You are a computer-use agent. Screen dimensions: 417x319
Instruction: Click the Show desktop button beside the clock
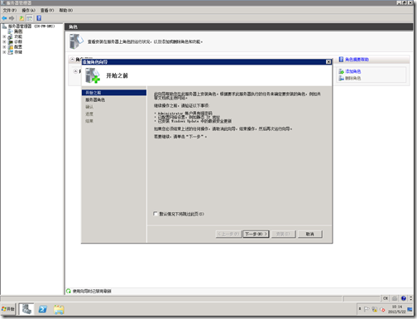410,309
